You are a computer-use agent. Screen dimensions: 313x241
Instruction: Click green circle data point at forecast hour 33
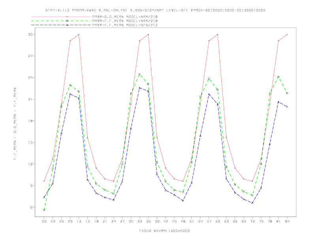[x=140, y=74]
